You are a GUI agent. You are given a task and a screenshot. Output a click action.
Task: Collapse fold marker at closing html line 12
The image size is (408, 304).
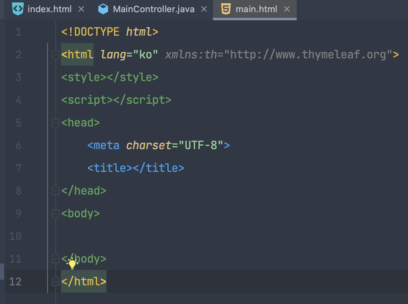pyautogui.click(x=55, y=281)
